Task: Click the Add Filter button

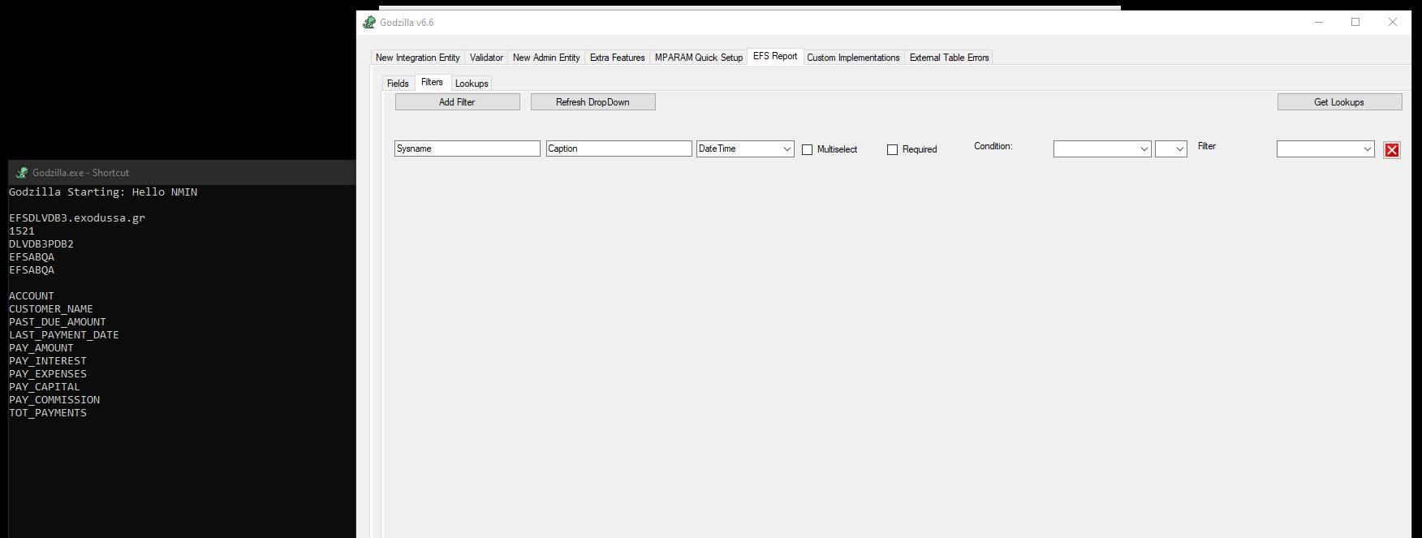Action: pyautogui.click(x=457, y=102)
